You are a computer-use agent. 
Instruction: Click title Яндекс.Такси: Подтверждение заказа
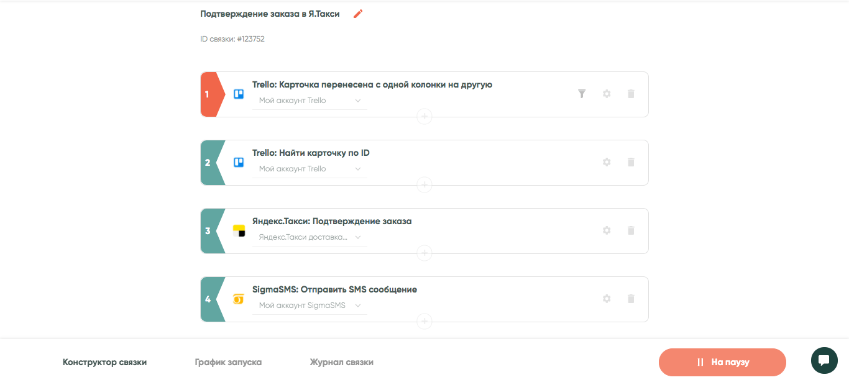click(x=332, y=221)
